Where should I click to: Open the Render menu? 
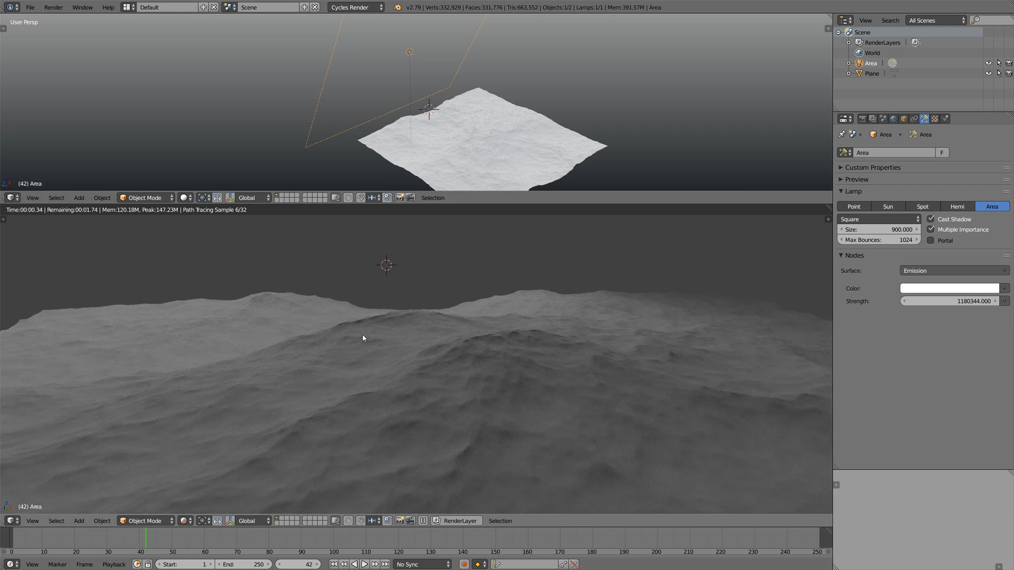point(53,7)
